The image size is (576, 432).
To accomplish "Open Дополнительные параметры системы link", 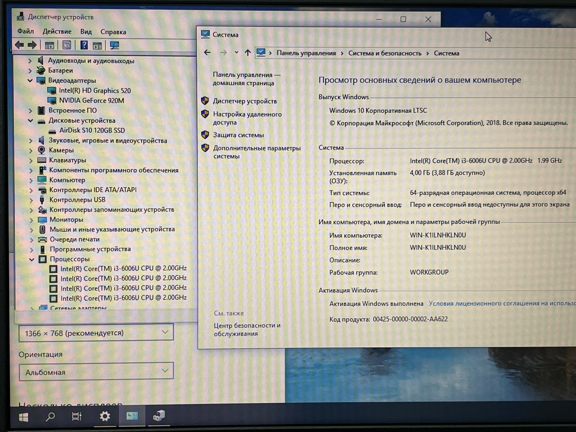I will [257, 152].
